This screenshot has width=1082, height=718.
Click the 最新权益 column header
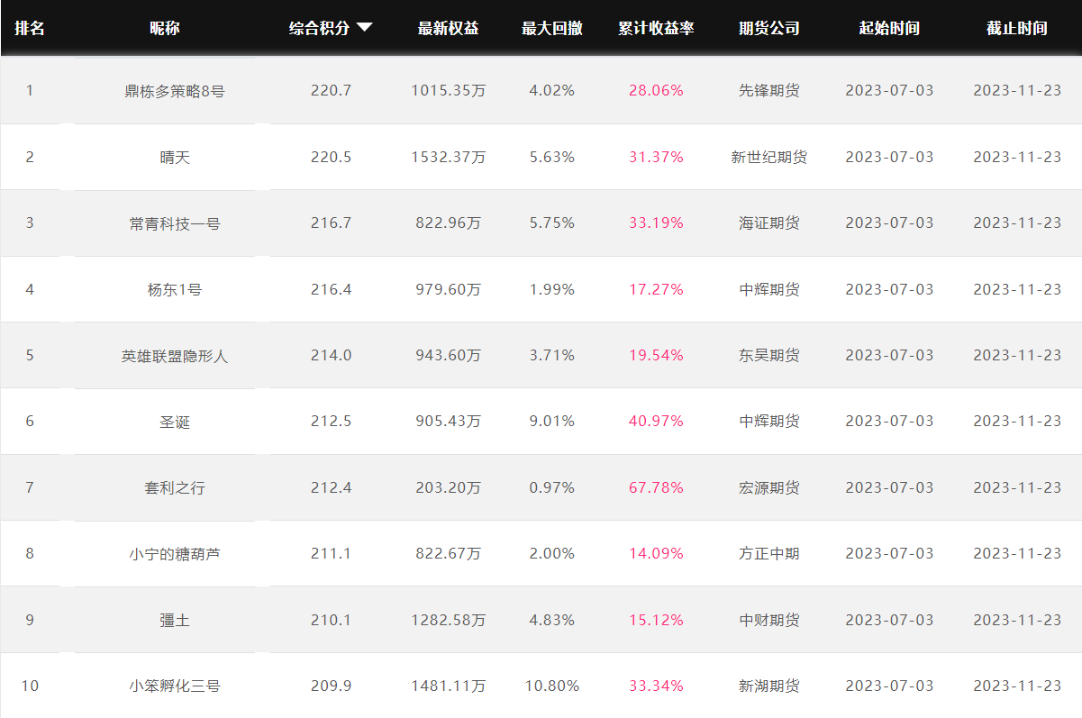(x=448, y=28)
